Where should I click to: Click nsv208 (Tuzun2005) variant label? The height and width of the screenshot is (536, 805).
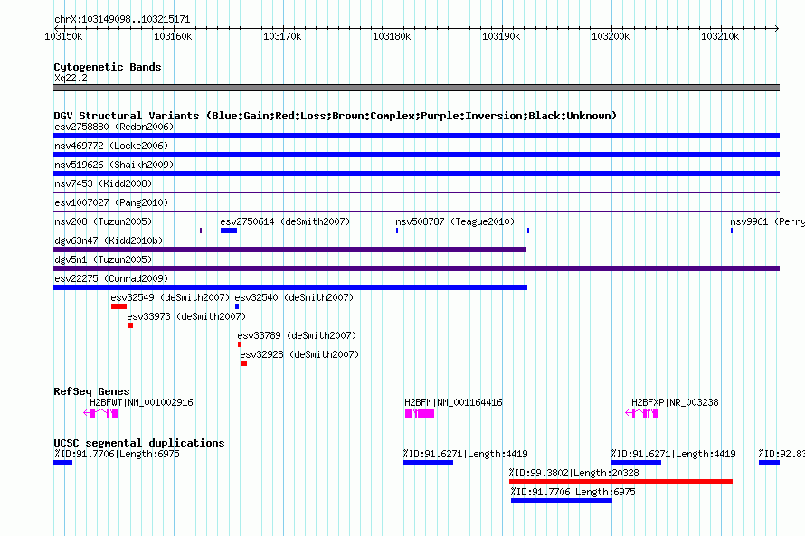[103, 221]
